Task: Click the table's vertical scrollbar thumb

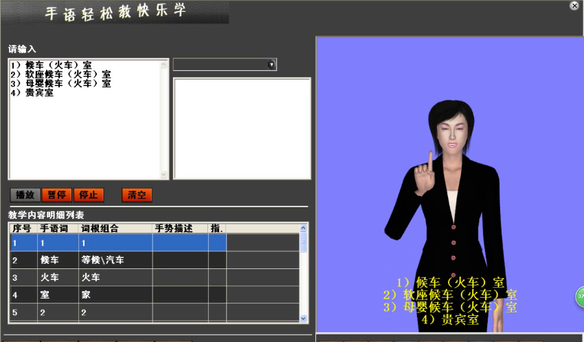Action: point(303,242)
